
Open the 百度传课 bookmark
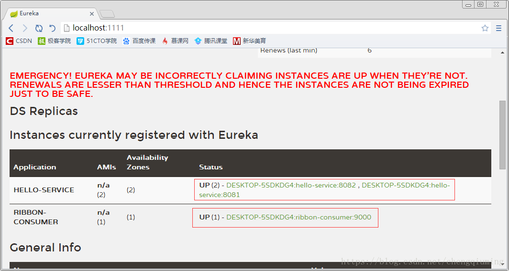[139, 41]
